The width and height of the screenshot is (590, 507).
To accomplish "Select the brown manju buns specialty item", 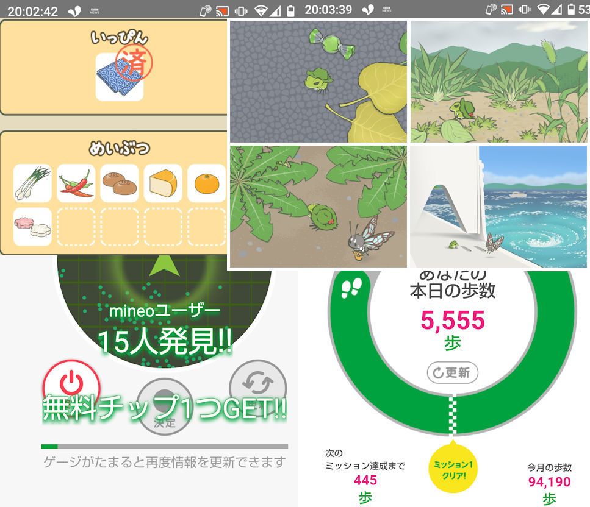I will click(120, 183).
